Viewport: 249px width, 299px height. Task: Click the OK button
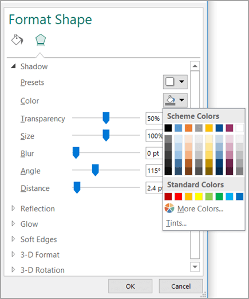(x=131, y=286)
